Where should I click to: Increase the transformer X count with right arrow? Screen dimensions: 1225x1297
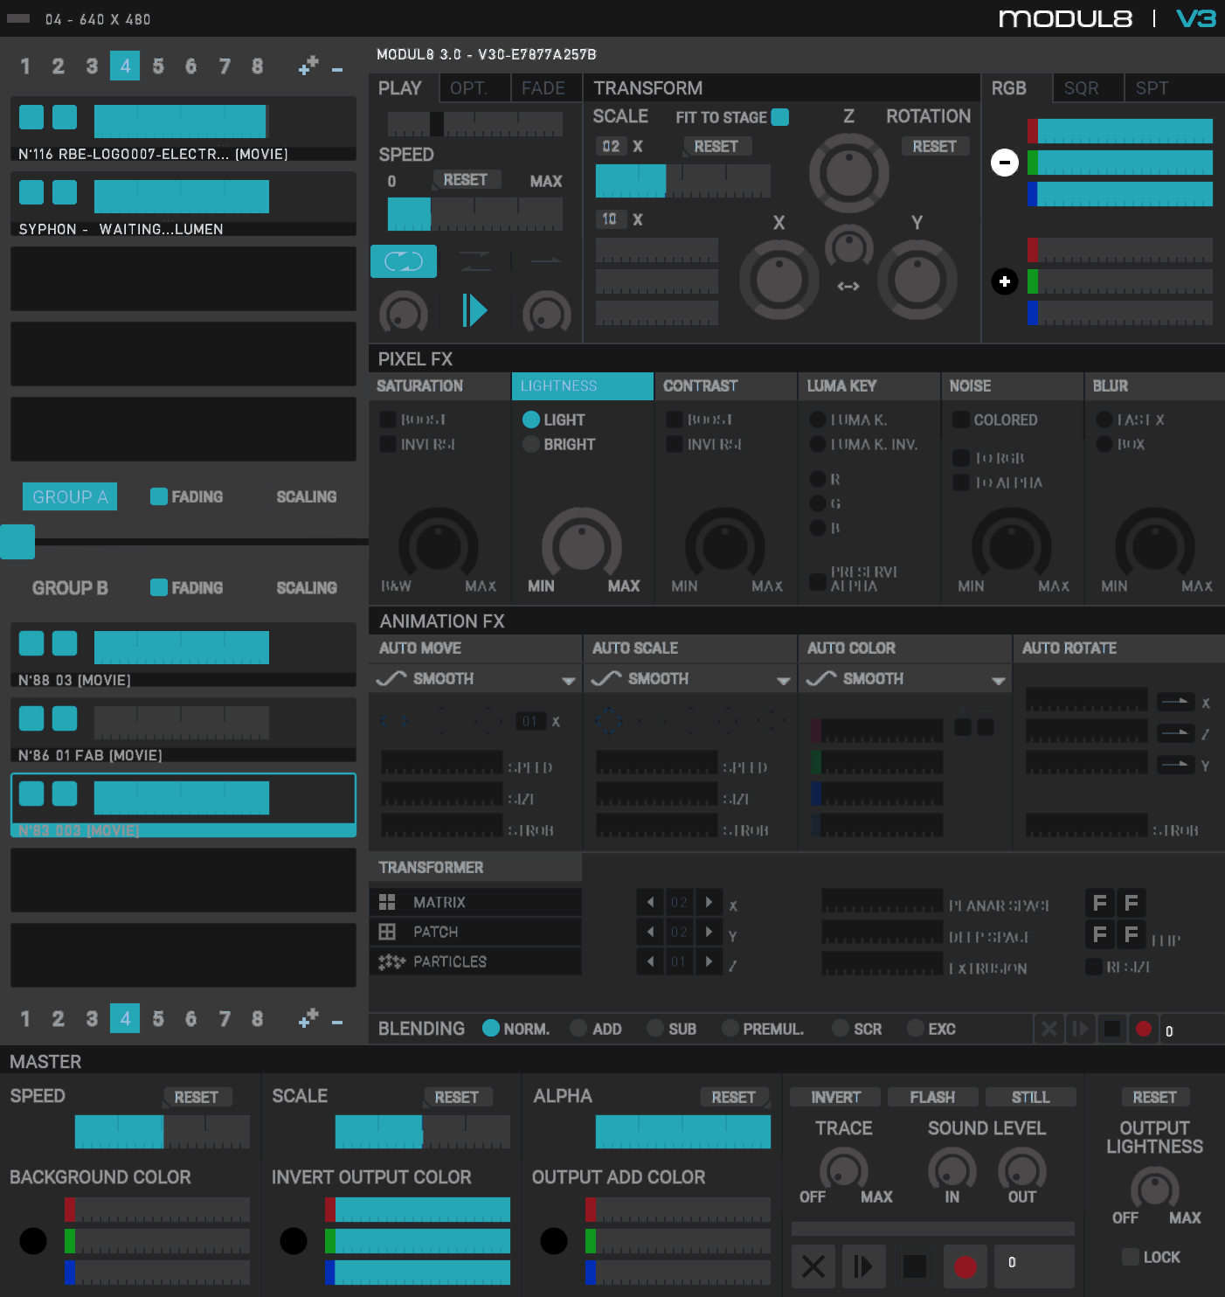click(x=709, y=902)
